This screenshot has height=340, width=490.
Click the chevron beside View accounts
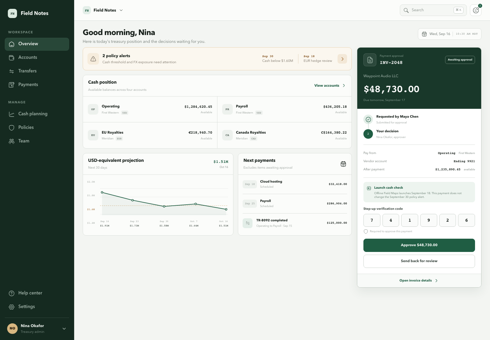[x=344, y=86]
